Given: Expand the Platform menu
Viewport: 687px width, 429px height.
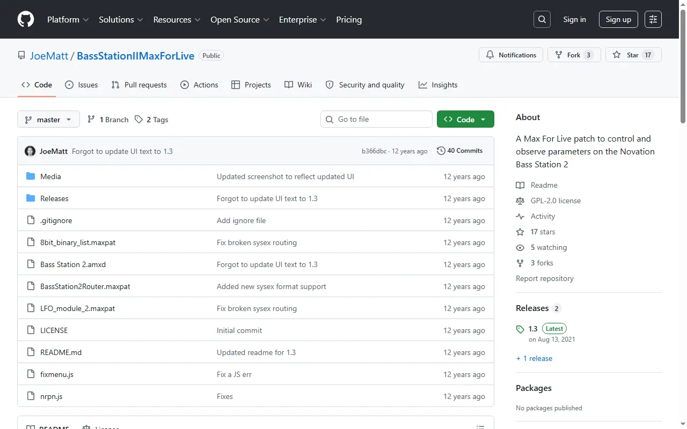Looking at the screenshot, I should pos(68,19).
